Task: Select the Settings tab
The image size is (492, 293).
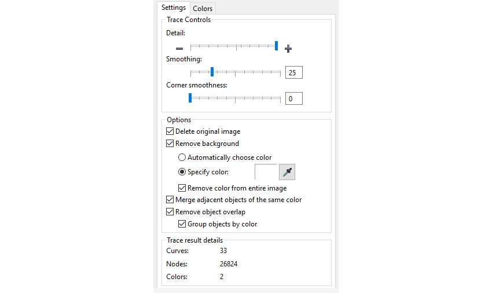Action: pyautogui.click(x=174, y=8)
